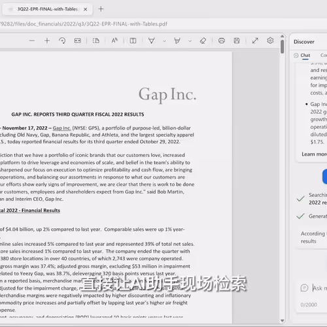The height and width of the screenshot is (327, 327).
Task: Select the Add text tool
Action: (x=133, y=41)
